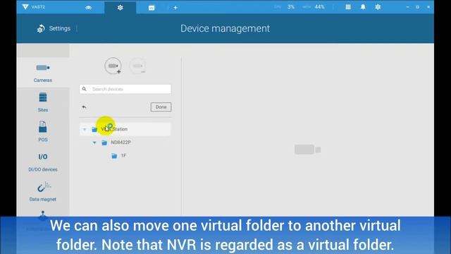The width and height of the screenshot is (451, 254).
Task: Click the add camera button
Action: click(113, 66)
